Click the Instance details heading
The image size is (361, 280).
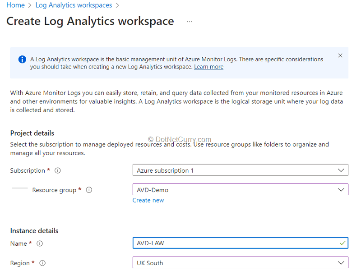click(34, 231)
